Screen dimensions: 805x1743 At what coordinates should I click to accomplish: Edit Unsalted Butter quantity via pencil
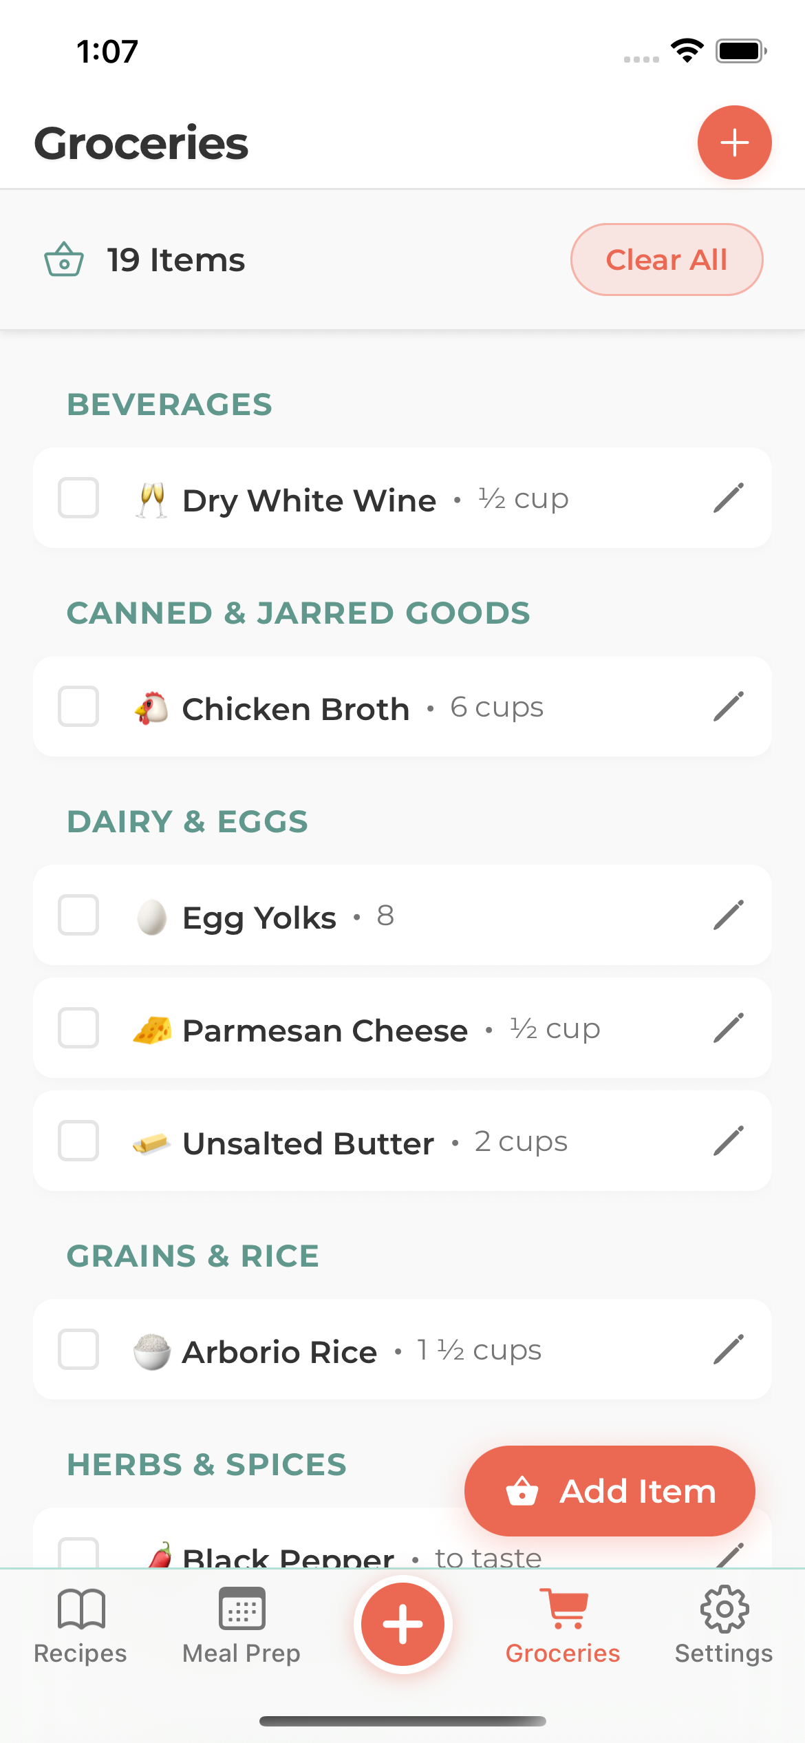coord(729,1141)
